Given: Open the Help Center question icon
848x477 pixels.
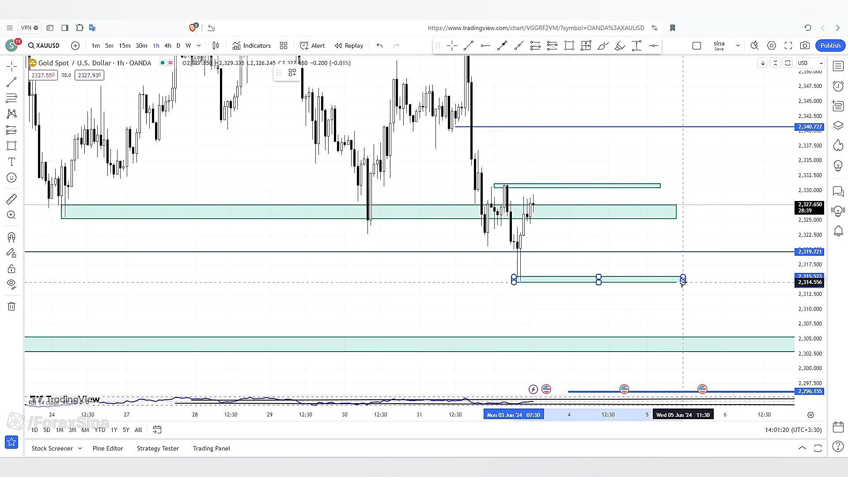Looking at the screenshot, I should click(838, 447).
